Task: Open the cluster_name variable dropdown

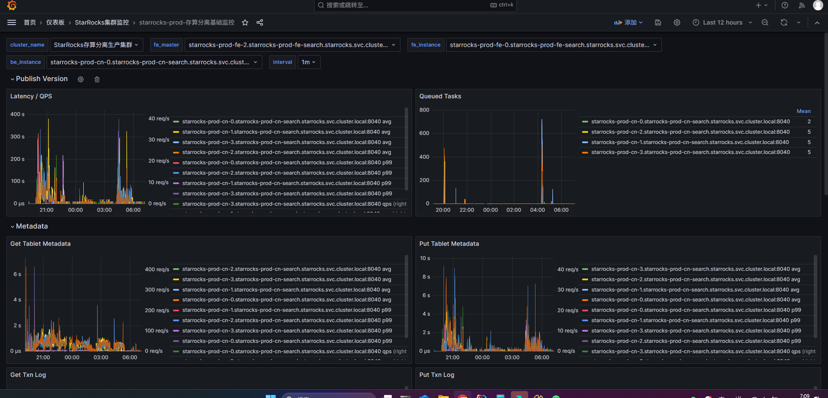Action: click(x=96, y=45)
